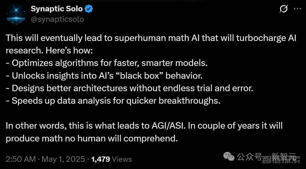Viewport: 306px width, 169px height.
Task: Click the "Unlocks insights" black box line
Action: point(104,75)
